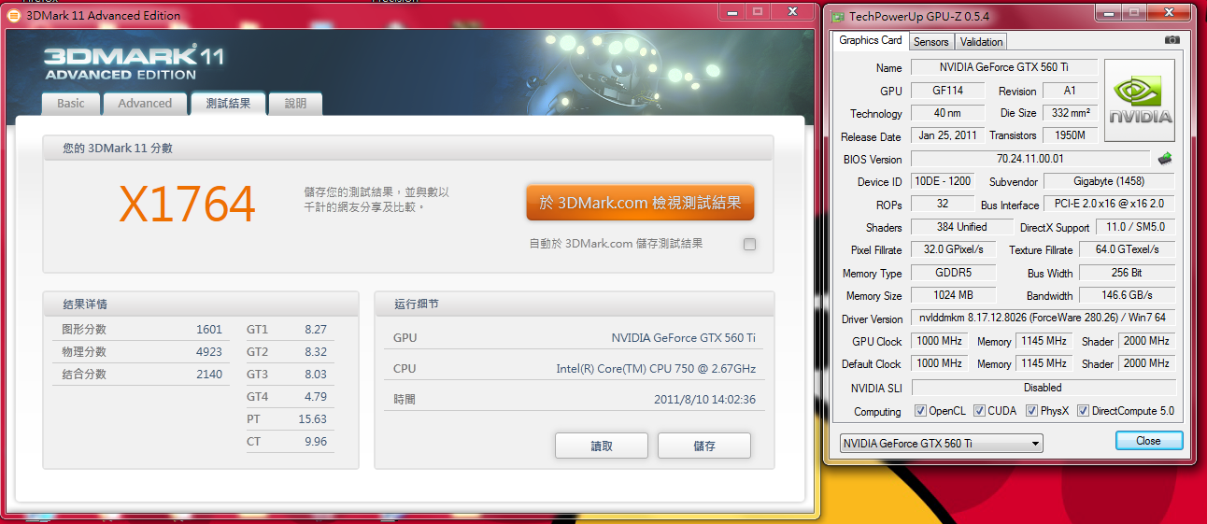Click the Memory Type field GDDR5

point(954,273)
